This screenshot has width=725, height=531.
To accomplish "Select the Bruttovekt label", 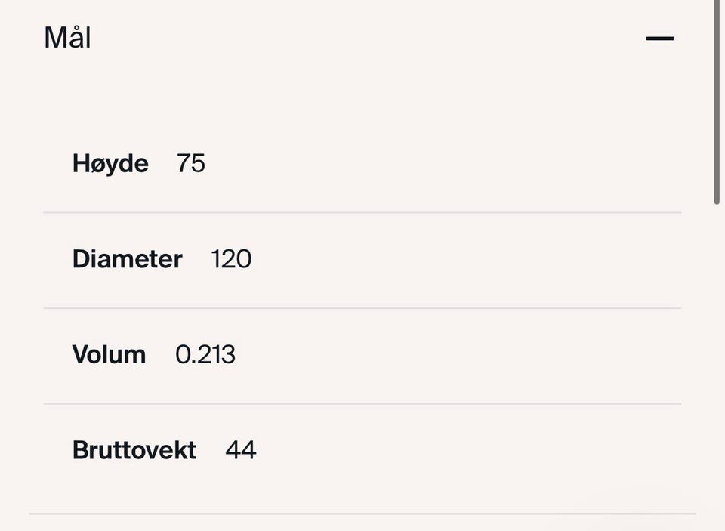I will coord(134,449).
